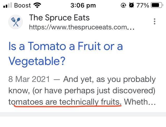The image size is (166, 127).
Task: Tap the 77% battery percentage text
Action: click(142, 5)
